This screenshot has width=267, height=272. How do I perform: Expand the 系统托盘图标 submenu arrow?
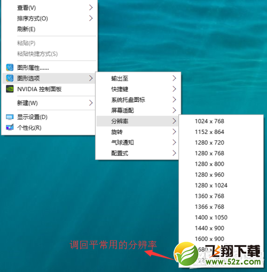click(174, 100)
